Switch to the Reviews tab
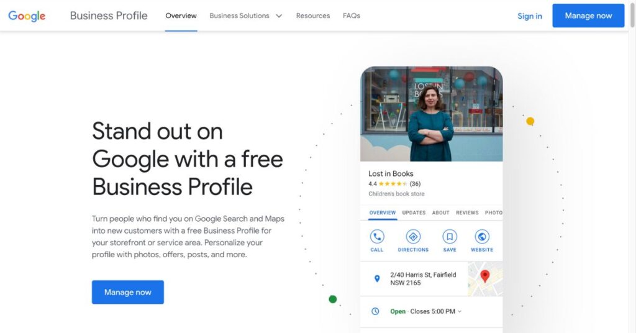Screen dimensions: 636x333 [x=467, y=212]
